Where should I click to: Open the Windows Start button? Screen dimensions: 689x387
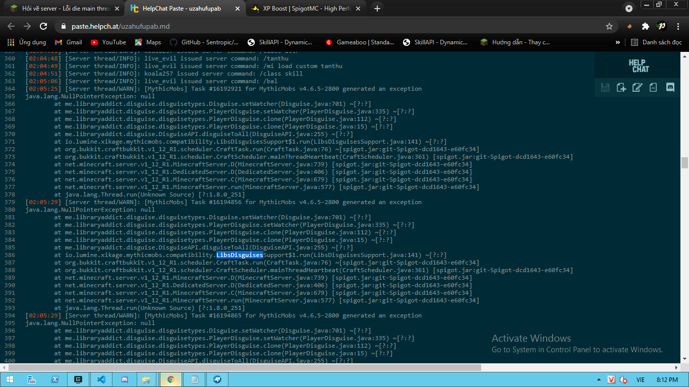click(10, 379)
